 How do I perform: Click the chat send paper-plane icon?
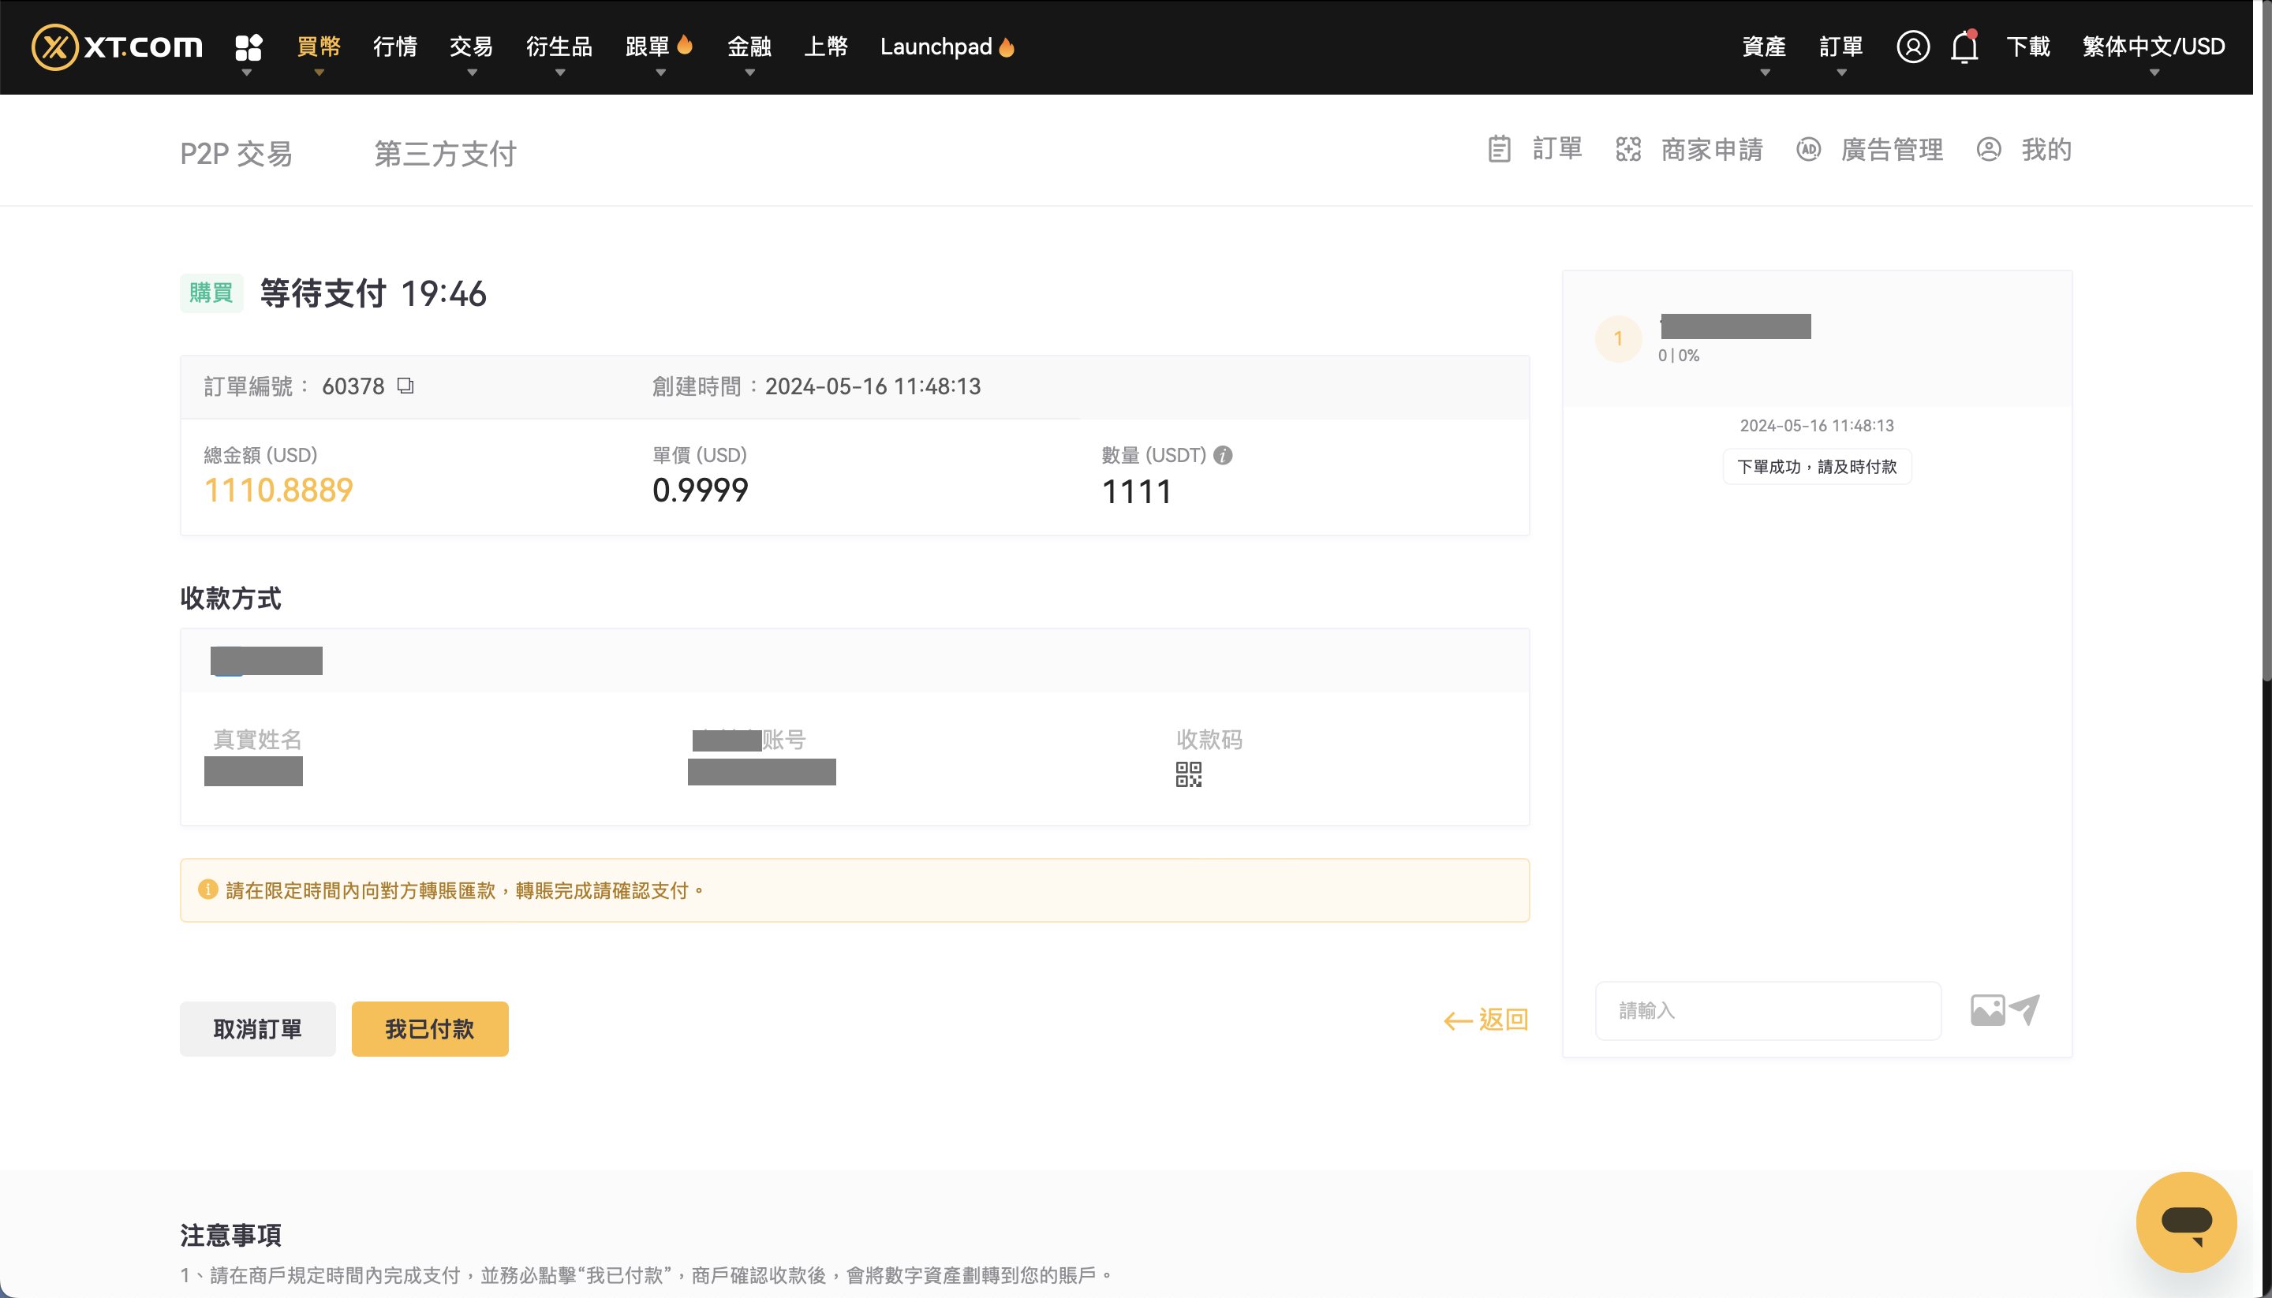[x=2025, y=1010]
